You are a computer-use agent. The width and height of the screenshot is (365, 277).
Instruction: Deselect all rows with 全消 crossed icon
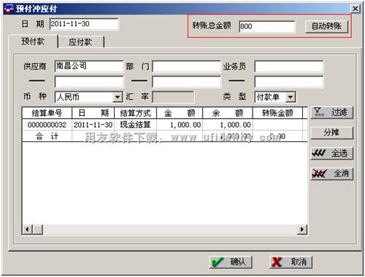tap(319, 173)
